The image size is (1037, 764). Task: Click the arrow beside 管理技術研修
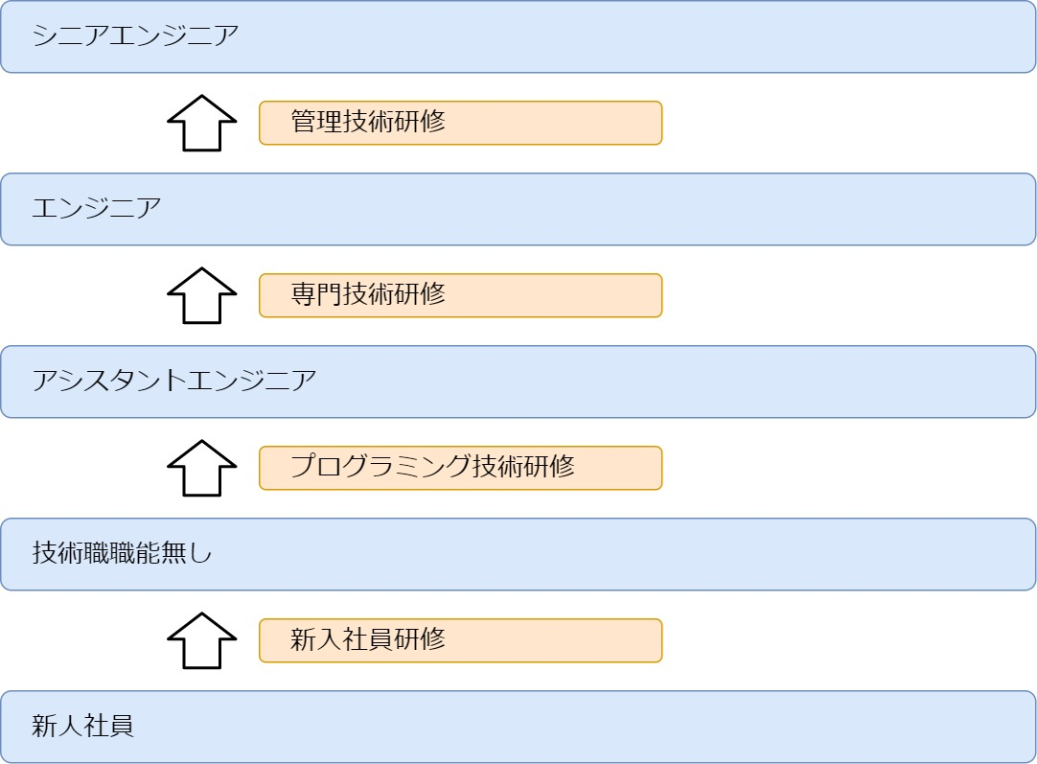201,123
